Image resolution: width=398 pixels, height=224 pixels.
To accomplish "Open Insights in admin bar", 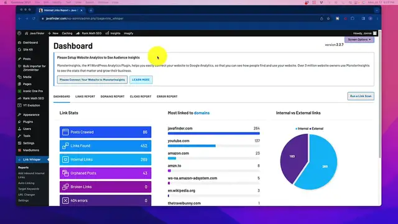I will [113, 33].
